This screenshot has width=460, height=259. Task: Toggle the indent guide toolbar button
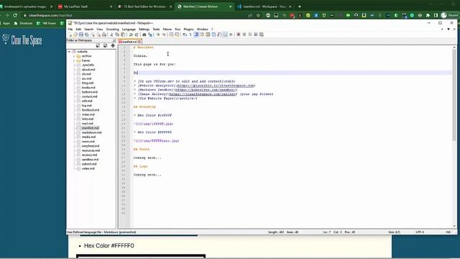(196, 35)
